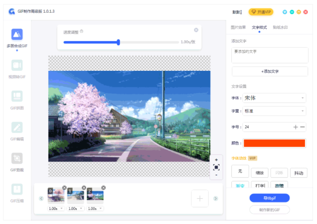
Task: Add a new image frame with the plus box
Action: [x=200, y=198]
